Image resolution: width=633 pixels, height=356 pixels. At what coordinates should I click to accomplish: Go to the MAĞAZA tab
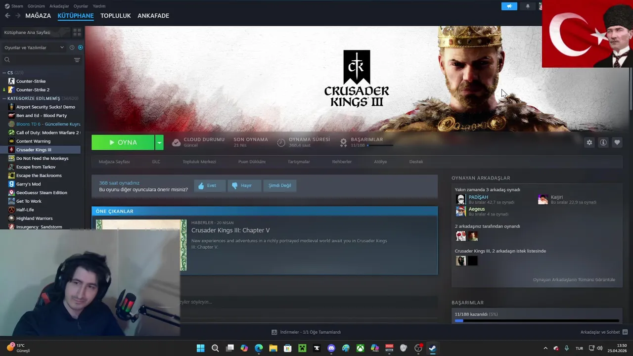[x=38, y=16]
